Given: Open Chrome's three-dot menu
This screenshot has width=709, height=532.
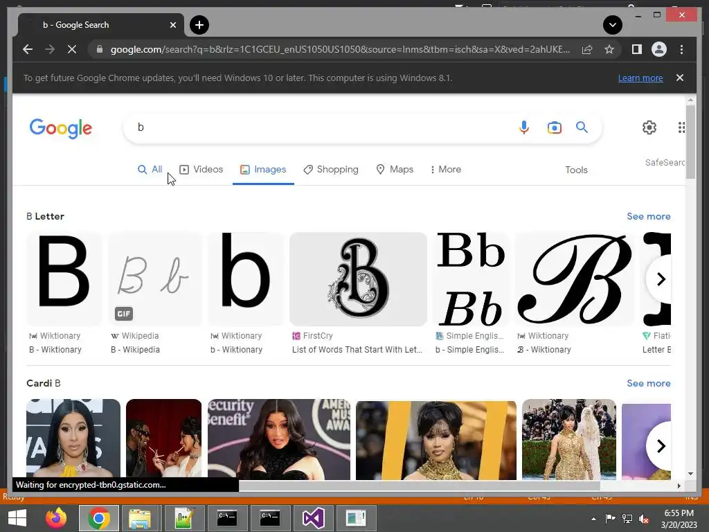Looking at the screenshot, I should tap(681, 49).
